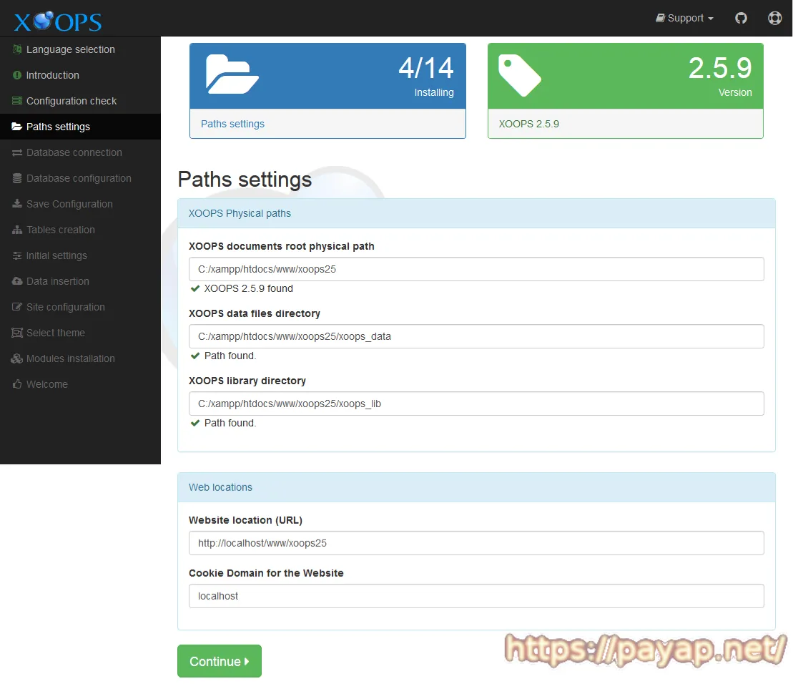This screenshot has height=684, width=803.
Task: Click the XOOPS logo
Action: tap(58, 21)
